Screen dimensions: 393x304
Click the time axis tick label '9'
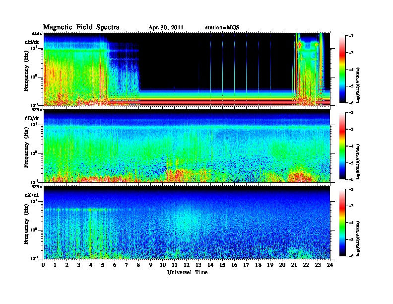click(151, 265)
